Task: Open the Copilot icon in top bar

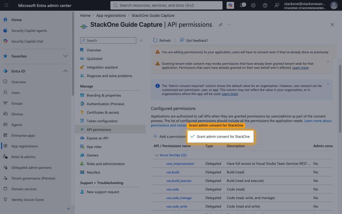Action: tap(230, 5)
